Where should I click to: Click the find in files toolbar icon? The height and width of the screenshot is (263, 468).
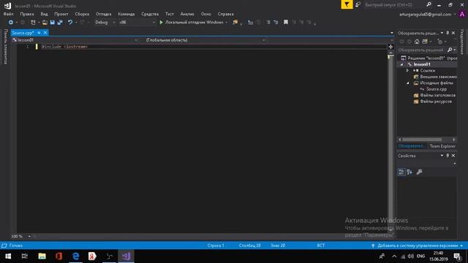point(235,23)
